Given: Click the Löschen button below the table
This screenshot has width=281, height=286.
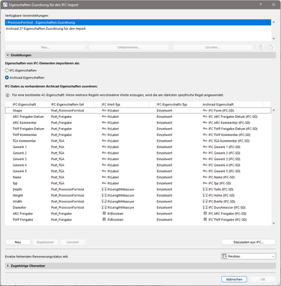Looking at the screenshot, I should click(73, 242).
